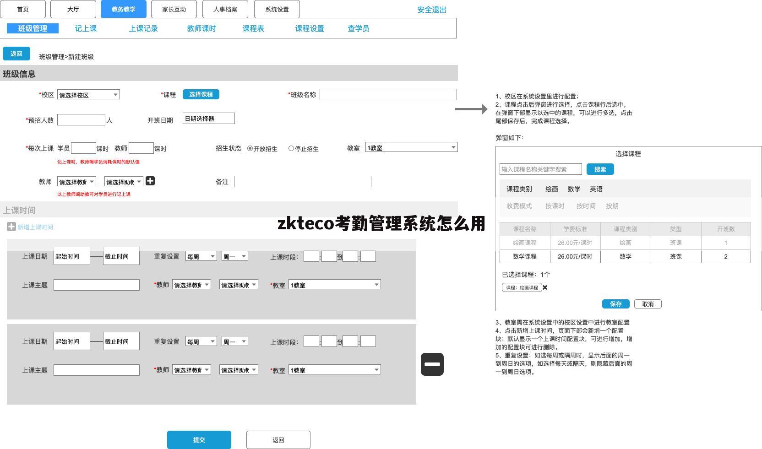The image size is (762, 449).
Task: Go to 教师课时 submenu
Action: click(201, 28)
